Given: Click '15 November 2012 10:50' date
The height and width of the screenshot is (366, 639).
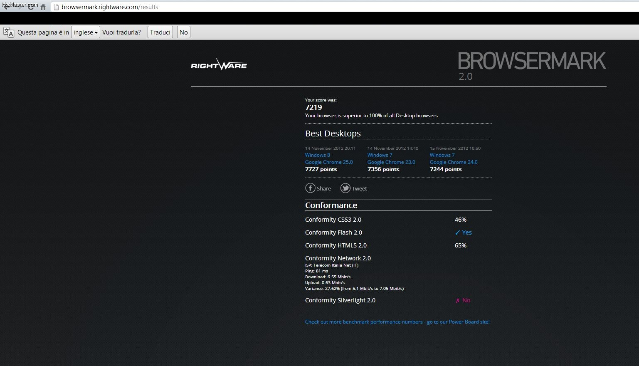Looking at the screenshot, I should [x=455, y=148].
